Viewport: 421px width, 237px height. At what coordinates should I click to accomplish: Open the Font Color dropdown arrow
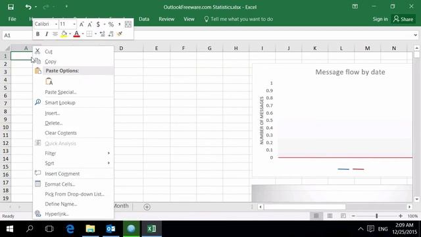coord(83,34)
